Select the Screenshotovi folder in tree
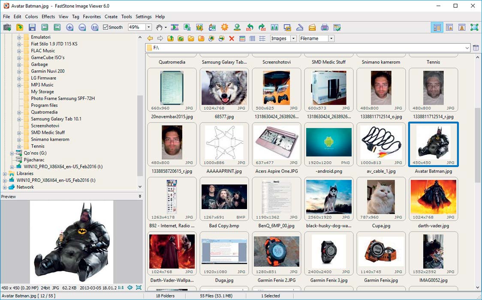Image resolution: width=482 pixels, height=300 pixels. pos(45,126)
